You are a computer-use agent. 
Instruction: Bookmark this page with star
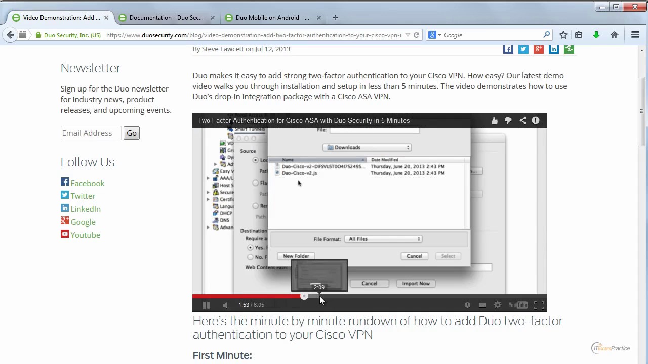click(563, 35)
